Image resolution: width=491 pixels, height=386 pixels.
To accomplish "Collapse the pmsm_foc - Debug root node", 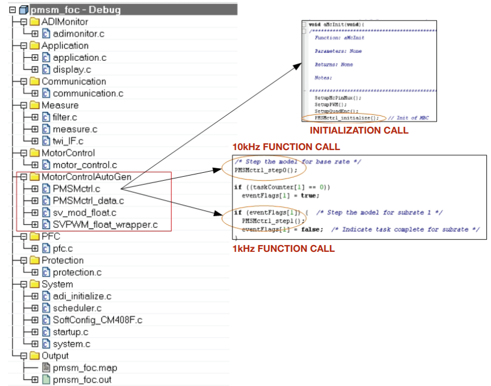I will pyautogui.click(x=12, y=10).
